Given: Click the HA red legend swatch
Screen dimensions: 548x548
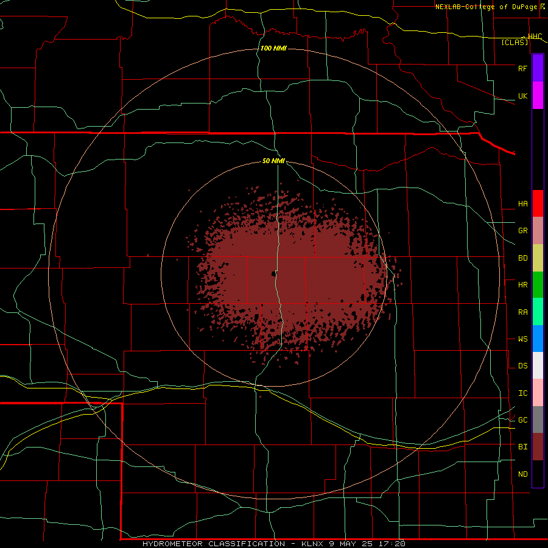Looking at the screenshot, I should point(538,203).
